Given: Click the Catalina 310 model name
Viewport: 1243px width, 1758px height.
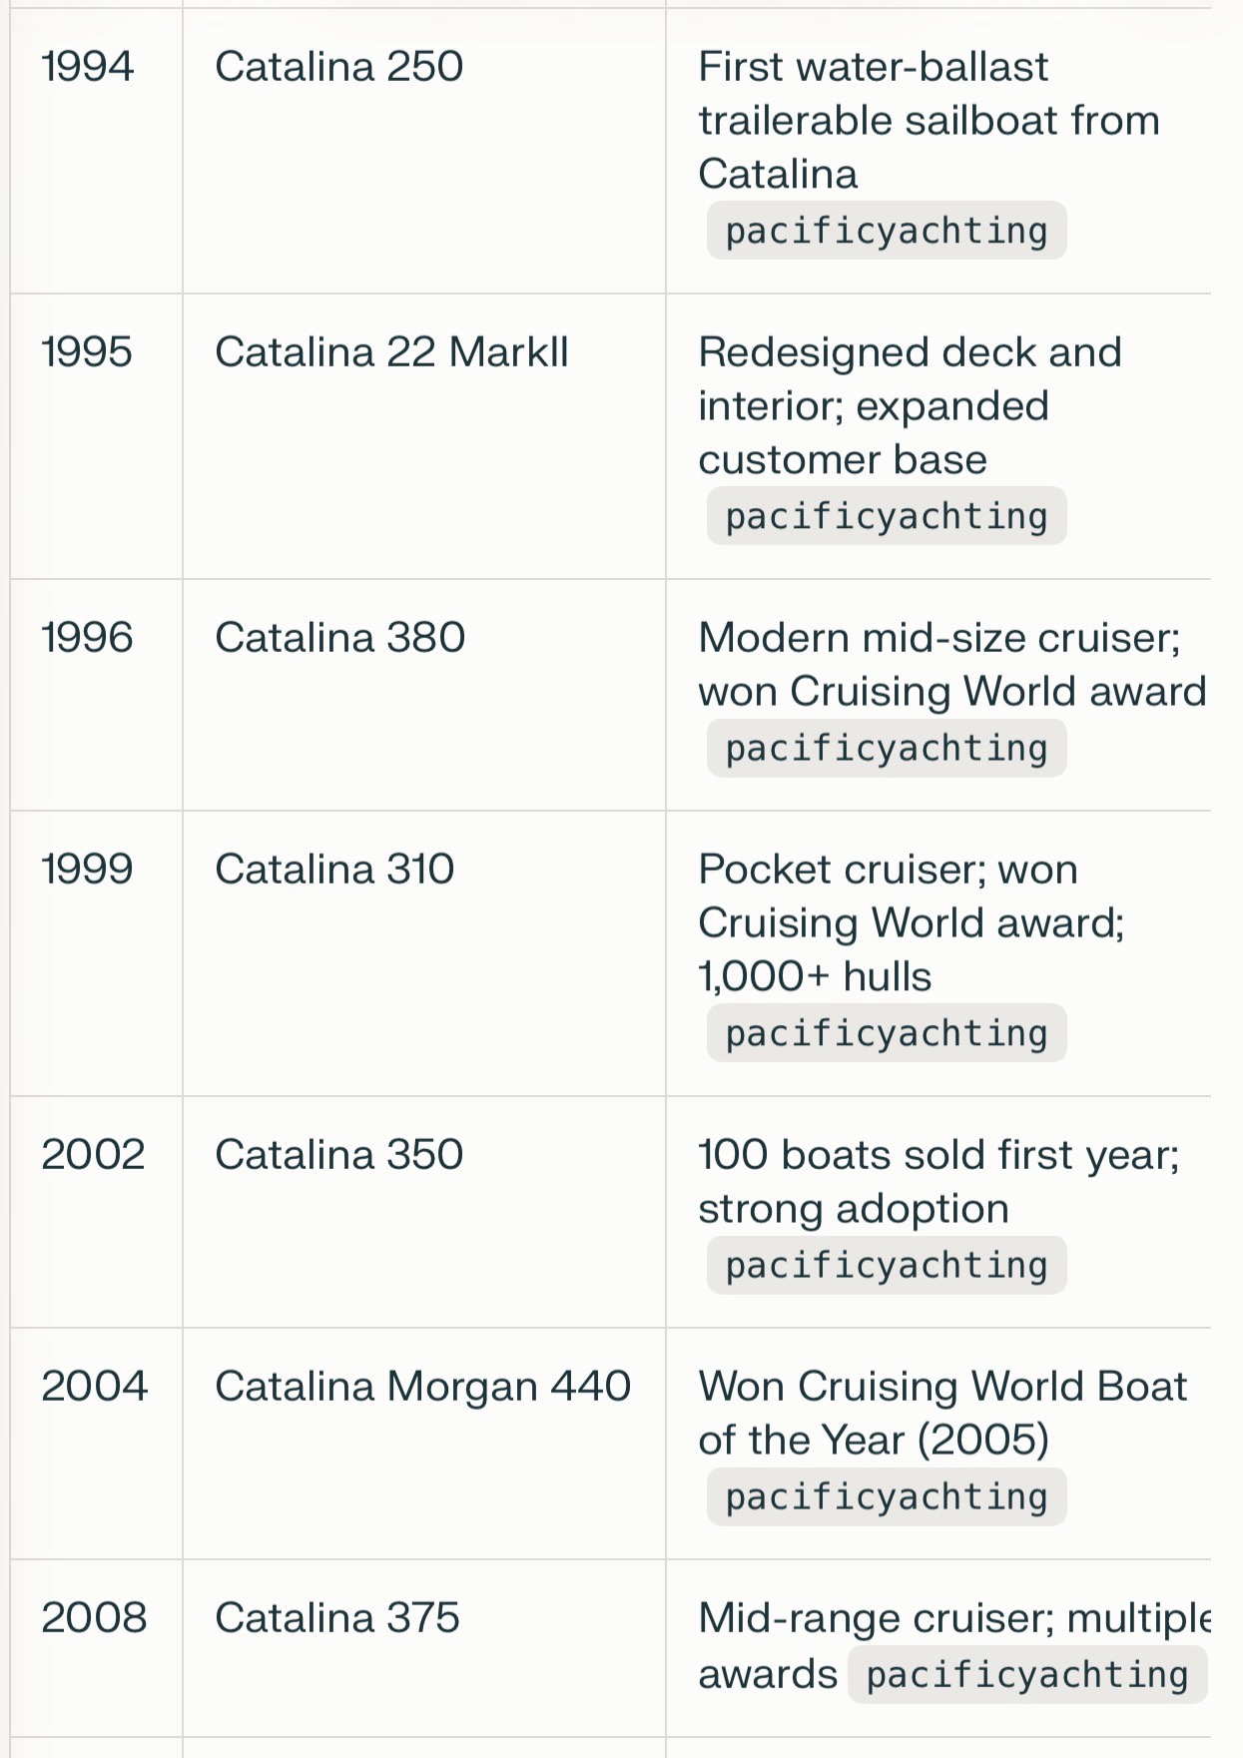Looking at the screenshot, I should pyautogui.click(x=334, y=870).
